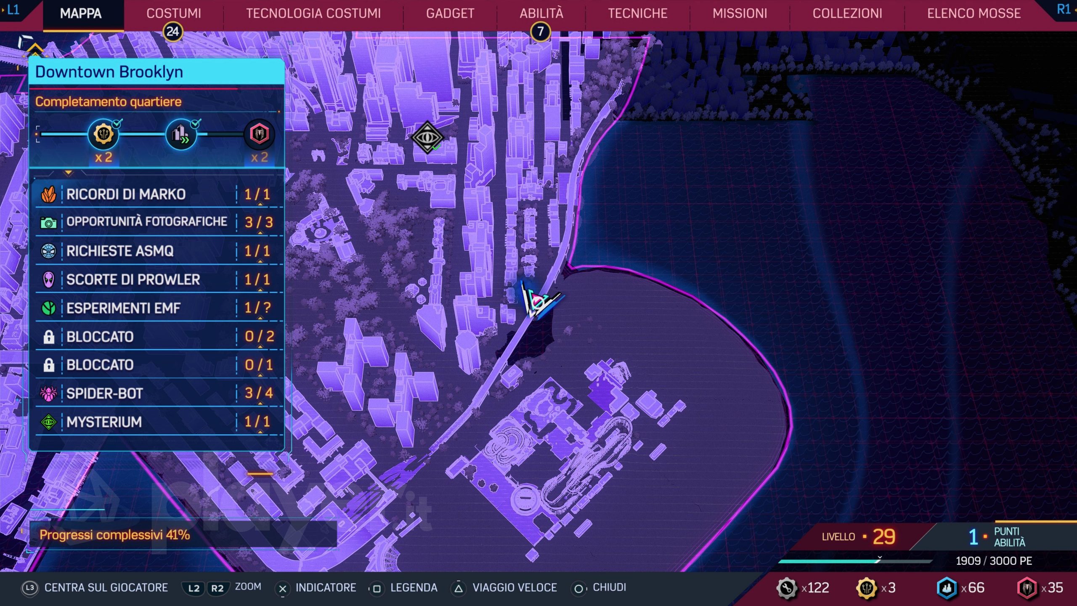Click the Esperimenti EMF green icon

[x=49, y=308]
